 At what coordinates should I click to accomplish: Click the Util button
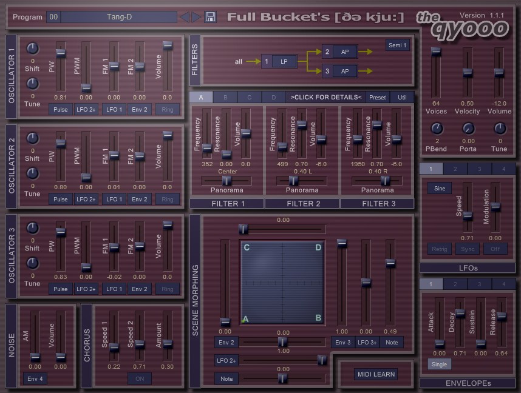402,97
